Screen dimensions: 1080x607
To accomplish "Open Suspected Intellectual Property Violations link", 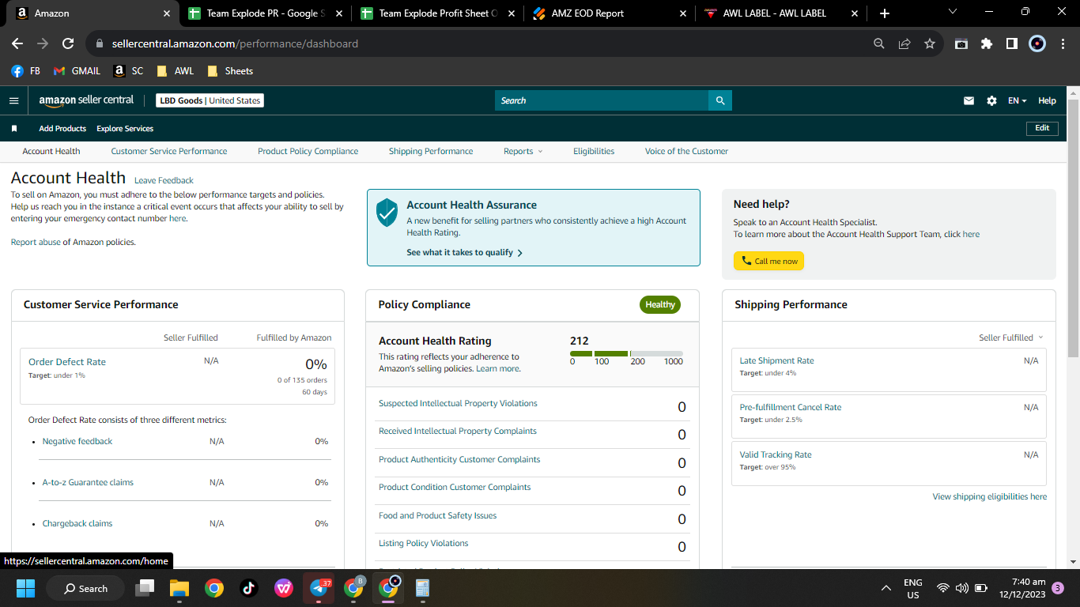I will click(458, 403).
